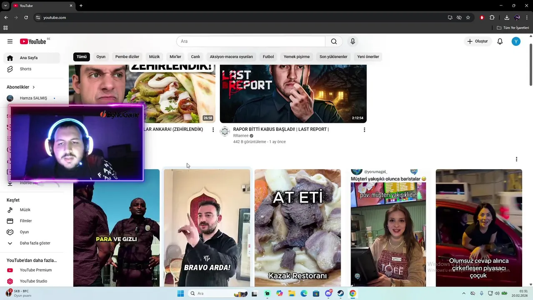Open RRaenee channel name link

coord(241,135)
